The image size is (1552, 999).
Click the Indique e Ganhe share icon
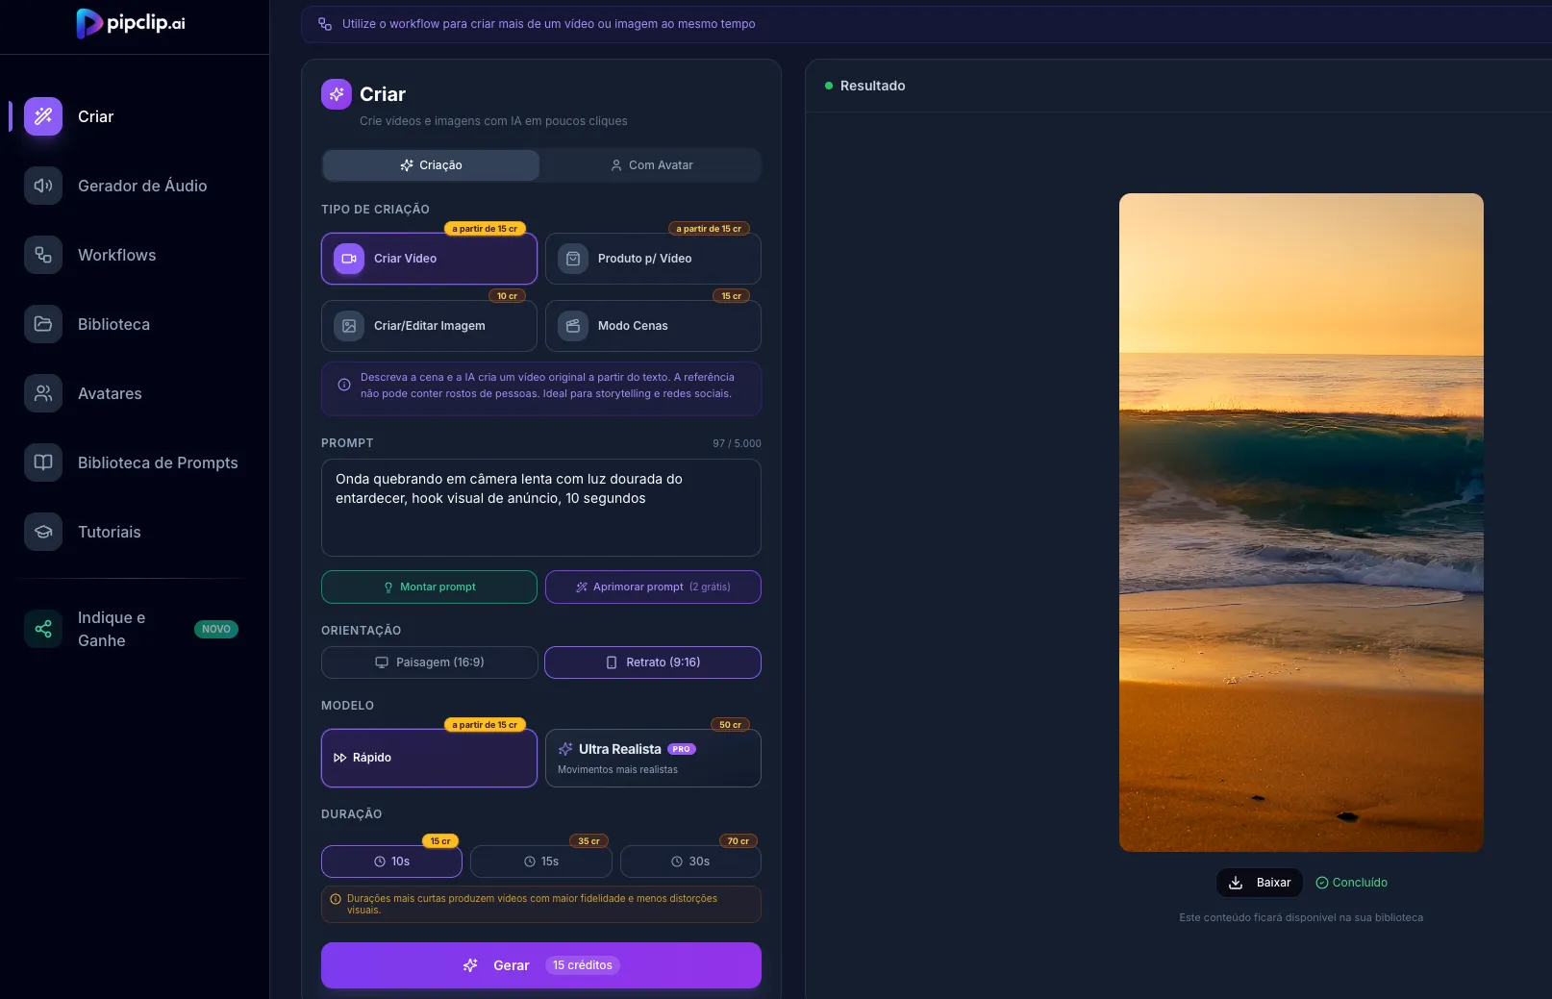point(43,629)
